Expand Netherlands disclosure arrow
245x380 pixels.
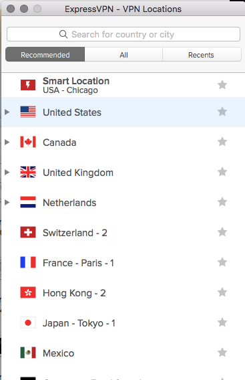[x=7, y=202]
